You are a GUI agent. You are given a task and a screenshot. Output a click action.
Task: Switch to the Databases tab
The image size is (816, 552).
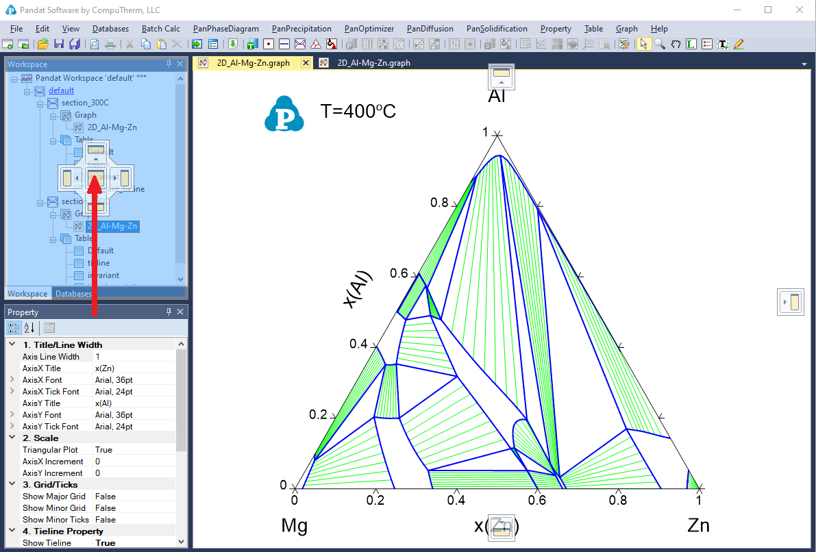point(73,294)
